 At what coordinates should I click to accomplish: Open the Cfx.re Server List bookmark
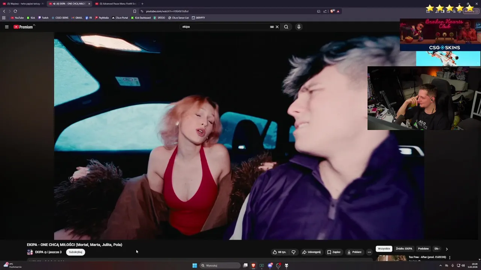click(x=178, y=18)
